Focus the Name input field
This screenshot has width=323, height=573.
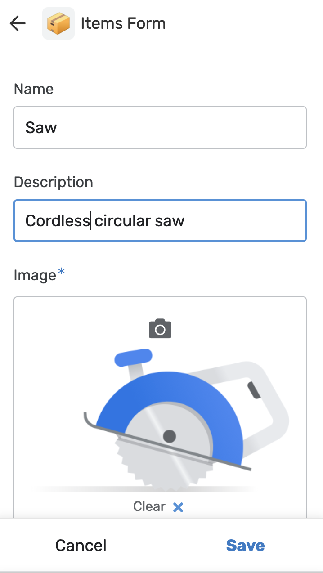[x=160, y=128]
